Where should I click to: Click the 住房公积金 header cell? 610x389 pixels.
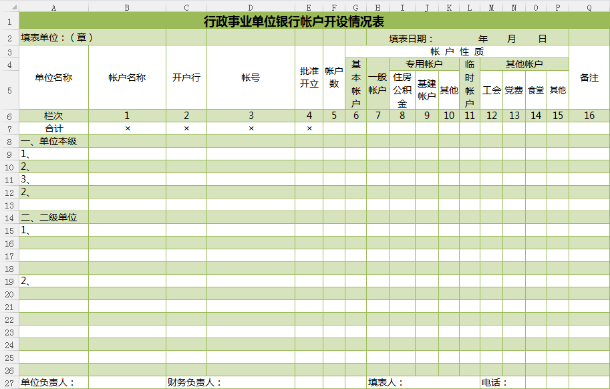point(402,90)
